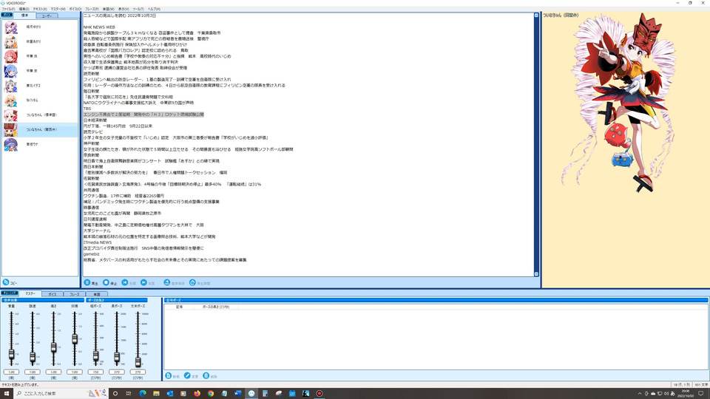Viewport: 710px width, 399px height.
Task: Pick the 東北イタコ voice avatar
Action: click(x=11, y=86)
